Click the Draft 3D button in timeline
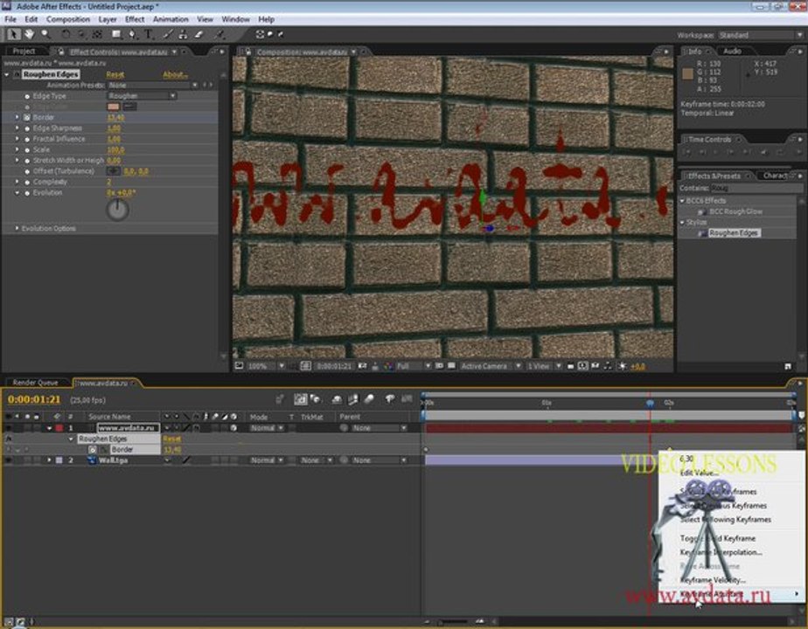 (315, 399)
